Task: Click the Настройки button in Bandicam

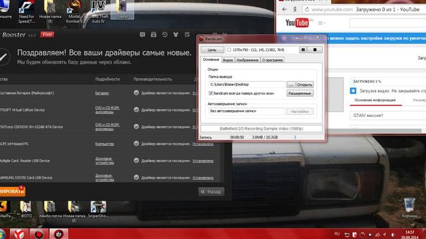Action: click(300, 112)
